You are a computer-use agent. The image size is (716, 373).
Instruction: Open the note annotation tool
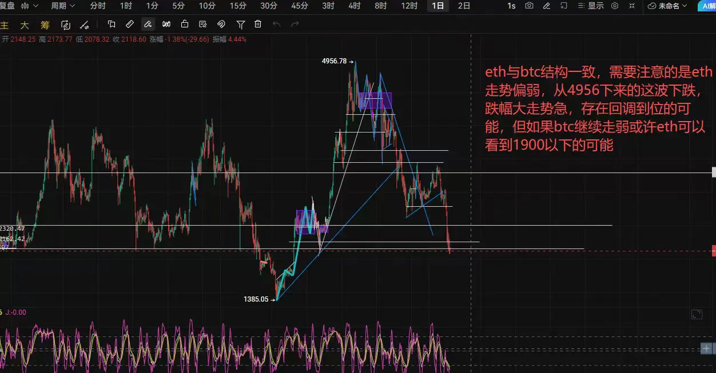(x=203, y=25)
